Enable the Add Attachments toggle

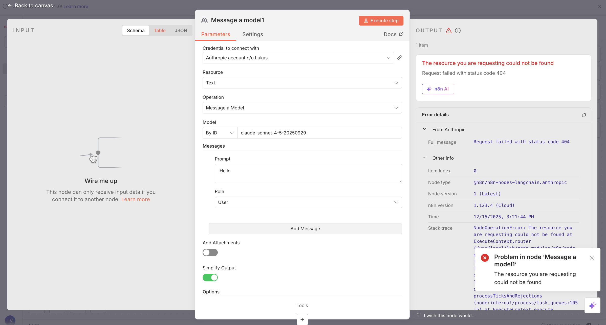210,252
